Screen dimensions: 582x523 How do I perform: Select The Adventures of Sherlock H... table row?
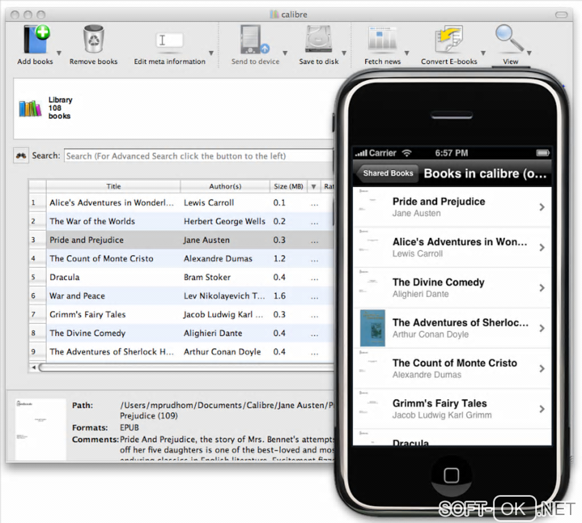[x=182, y=351]
